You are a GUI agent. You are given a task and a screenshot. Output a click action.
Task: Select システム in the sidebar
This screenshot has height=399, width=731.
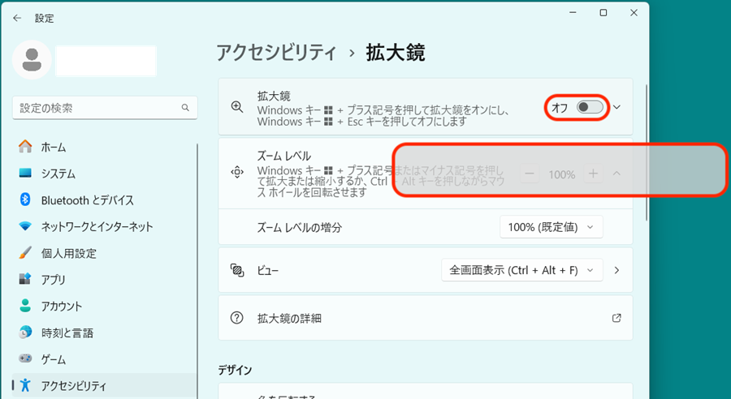click(58, 174)
